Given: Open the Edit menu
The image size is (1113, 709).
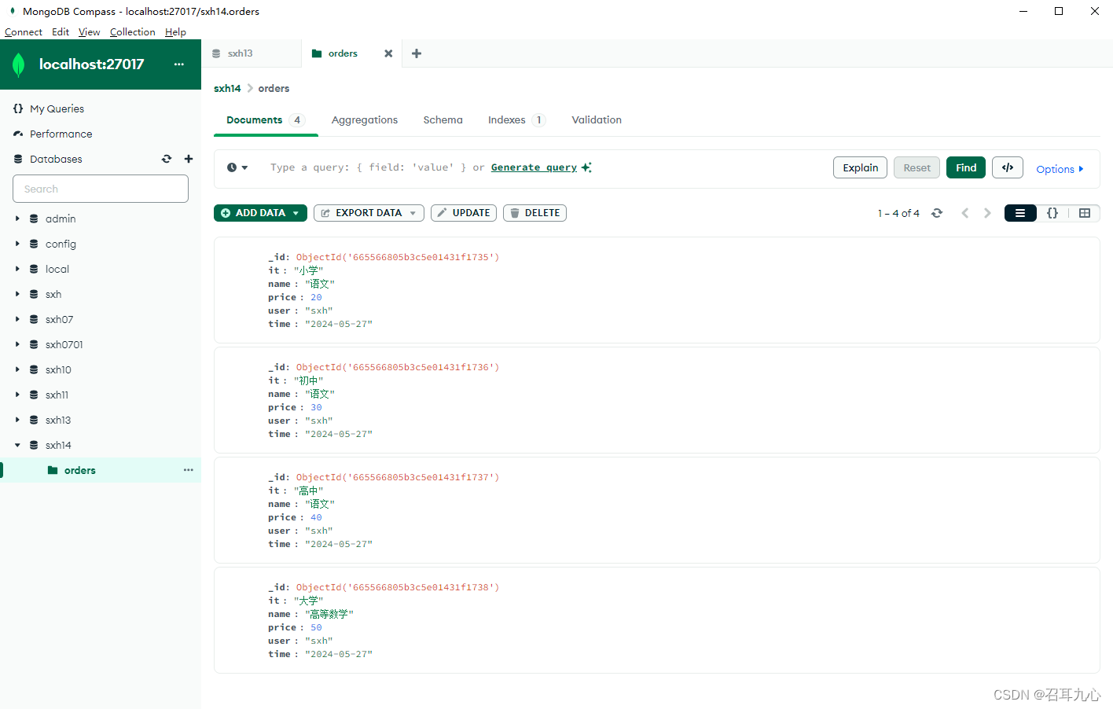Looking at the screenshot, I should point(61,32).
